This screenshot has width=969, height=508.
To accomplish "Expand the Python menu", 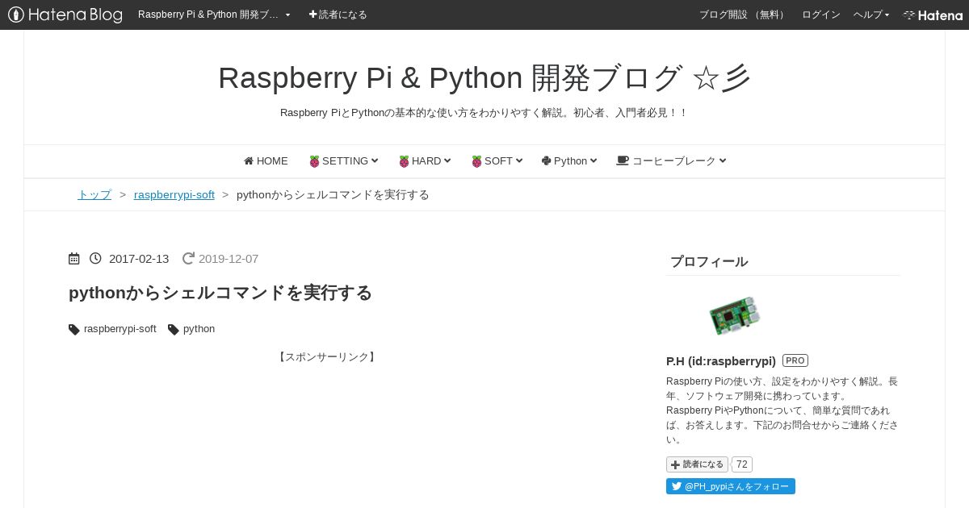I will tap(569, 161).
